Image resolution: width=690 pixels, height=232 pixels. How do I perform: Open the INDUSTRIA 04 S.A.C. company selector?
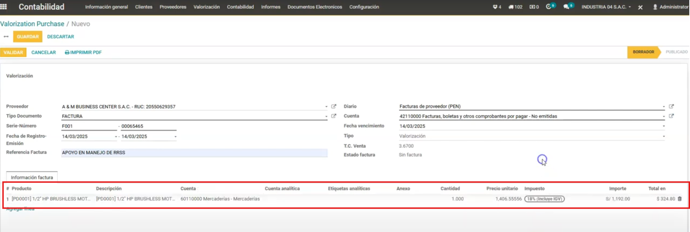pyautogui.click(x=606, y=7)
